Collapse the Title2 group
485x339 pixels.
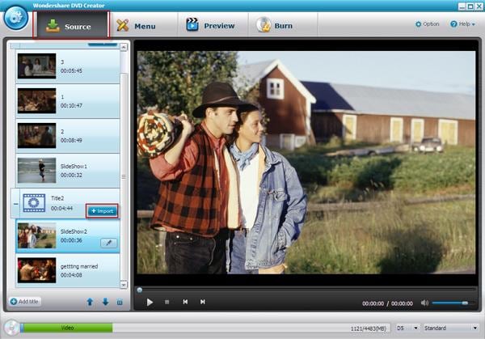16,204
